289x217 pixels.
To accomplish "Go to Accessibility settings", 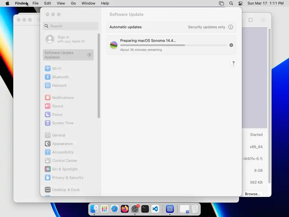I will pyautogui.click(x=59, y=152).
